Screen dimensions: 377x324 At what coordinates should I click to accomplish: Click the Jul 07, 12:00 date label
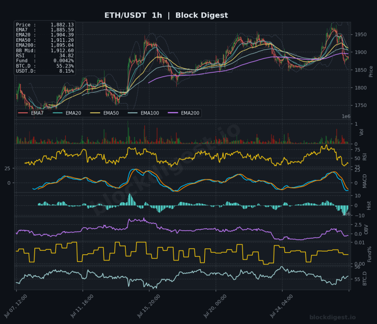(x=16, y=306)
